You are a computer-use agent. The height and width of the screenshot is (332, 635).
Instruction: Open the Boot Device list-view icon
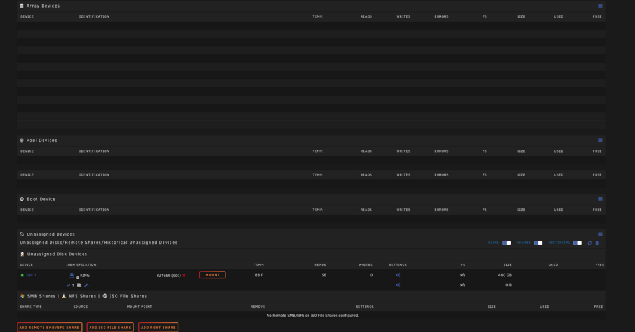pyautogui.click(x=600, y=199)
